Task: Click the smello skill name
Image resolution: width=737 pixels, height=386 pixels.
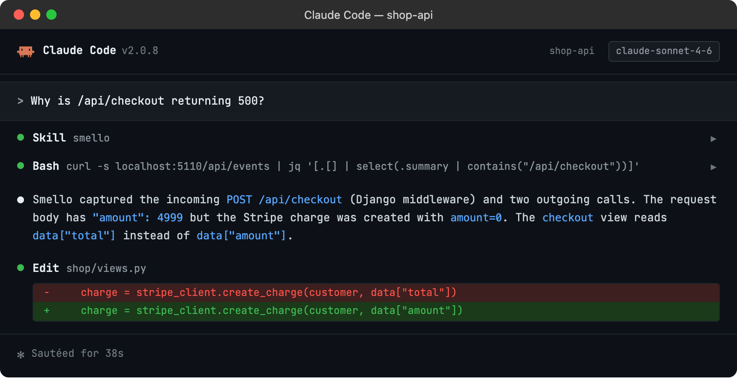Action: [91, 138]
